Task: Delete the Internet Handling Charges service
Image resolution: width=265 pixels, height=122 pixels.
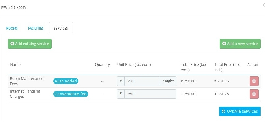Action: pos(254,94)
